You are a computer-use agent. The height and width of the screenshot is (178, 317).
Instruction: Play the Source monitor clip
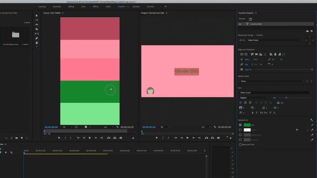click(x=90, y=138)
